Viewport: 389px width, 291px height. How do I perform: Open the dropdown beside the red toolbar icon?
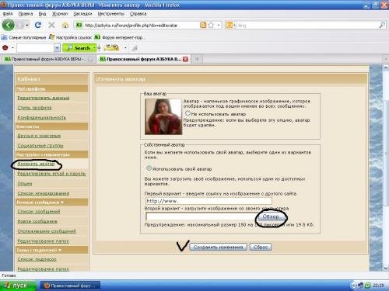12,48
